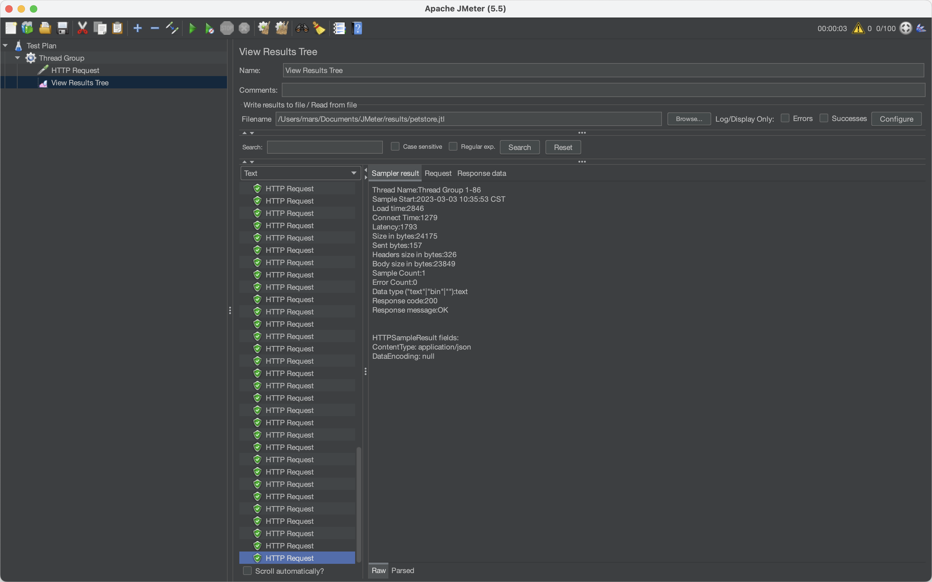Select the Raw view tab
The image size is (932, 582).
point(379,570)
